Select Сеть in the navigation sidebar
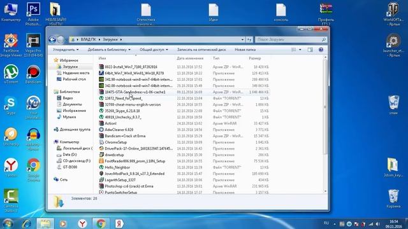The height and width of the screenshot is (229, 408). tap(64, 179)
